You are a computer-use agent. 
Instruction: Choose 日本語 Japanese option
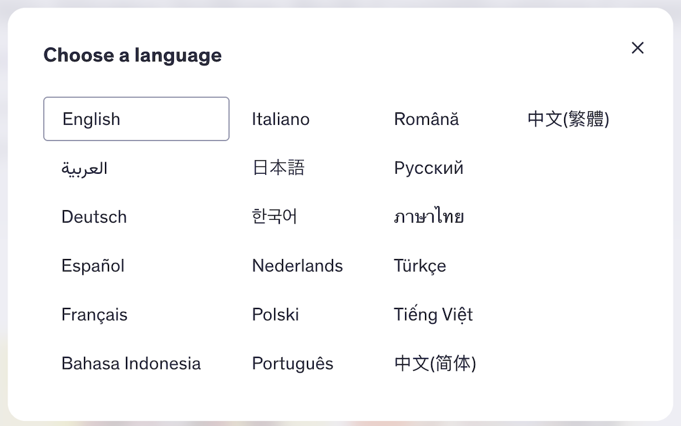[278, 167]
